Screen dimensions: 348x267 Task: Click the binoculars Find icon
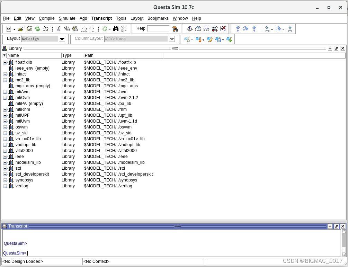(x=116, y=29)
